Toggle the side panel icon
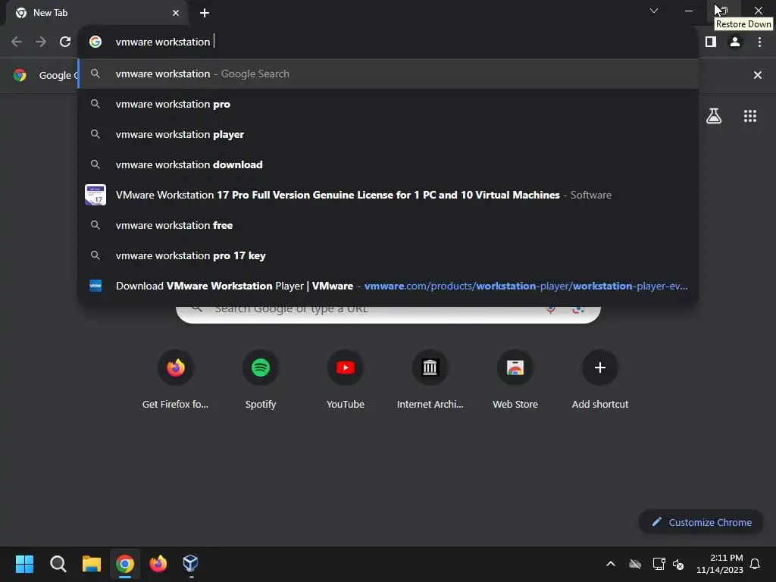The width and height of the screenshot is (776, 582). point(711,42)
